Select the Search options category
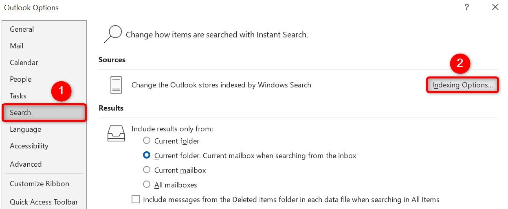 (x=20, y=113)
